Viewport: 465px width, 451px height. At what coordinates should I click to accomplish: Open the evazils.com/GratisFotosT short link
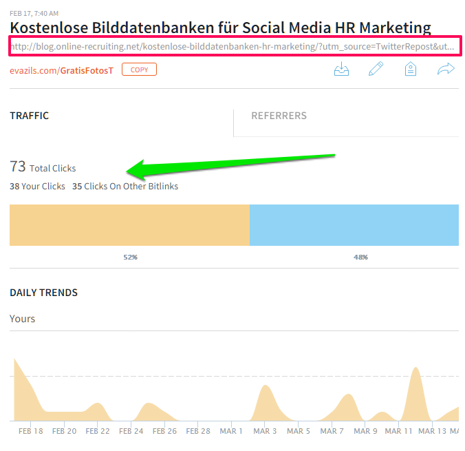click(61, 70)
